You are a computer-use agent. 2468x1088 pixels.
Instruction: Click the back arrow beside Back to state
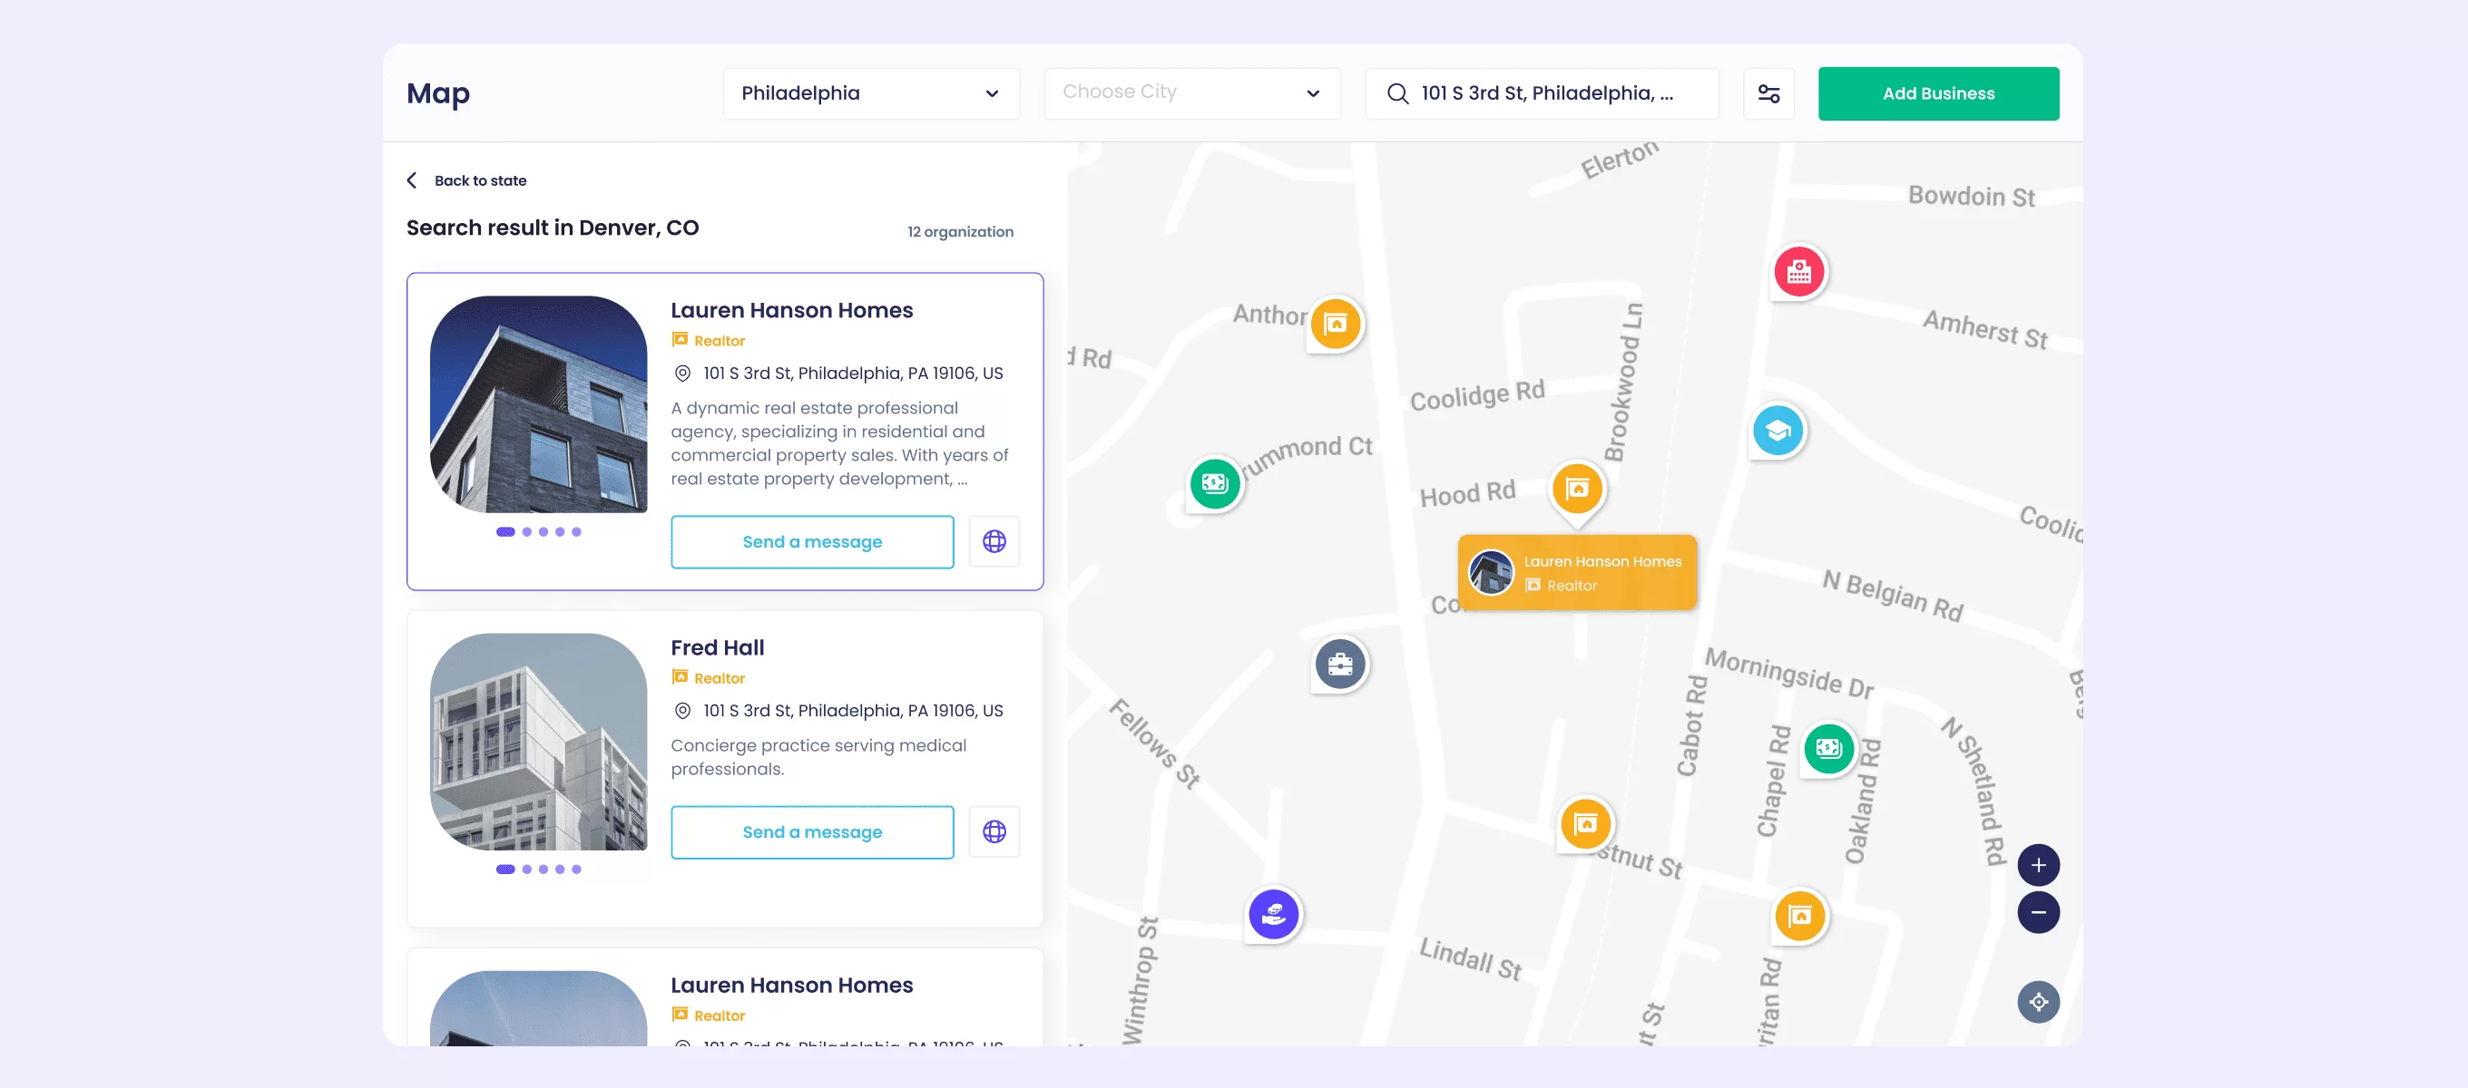point(412,180)
